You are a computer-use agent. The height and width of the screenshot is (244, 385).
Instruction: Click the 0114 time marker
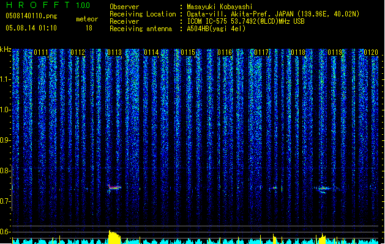click(x=151, y=52)
